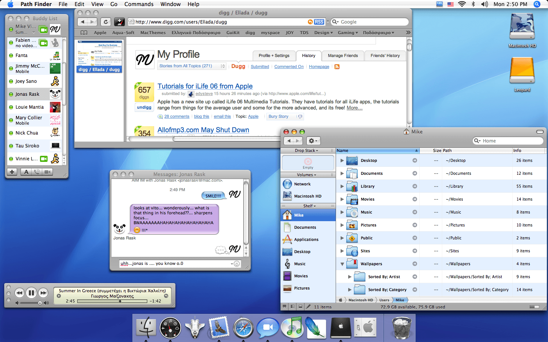Screen dimensions: 548x342
Task: Start video chat from Buddy List toolbar
Action: [x=48, y=172]
